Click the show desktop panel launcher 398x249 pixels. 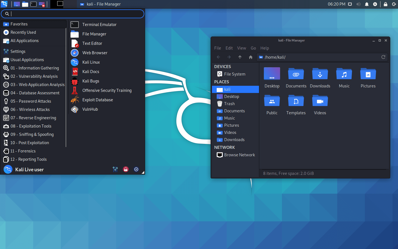click(x=17, y=4)
